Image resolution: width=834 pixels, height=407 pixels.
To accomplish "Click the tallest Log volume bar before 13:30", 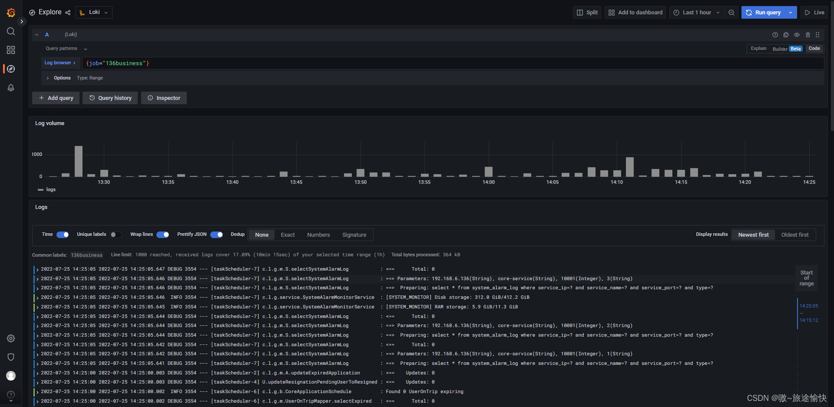I will (x=79, y=161).
